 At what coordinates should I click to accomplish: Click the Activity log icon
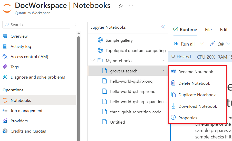[5, 46]
